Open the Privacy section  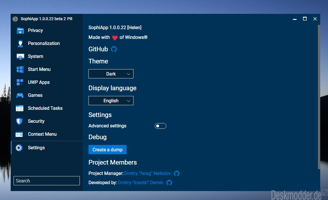coord(47,31)
